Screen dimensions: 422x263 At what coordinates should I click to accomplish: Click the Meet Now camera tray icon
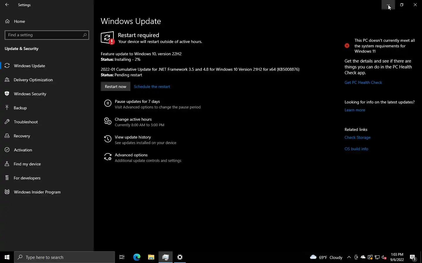[x=356, y=257]
